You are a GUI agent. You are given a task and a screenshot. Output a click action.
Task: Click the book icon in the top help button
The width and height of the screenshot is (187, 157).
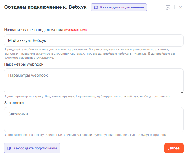(96, 7)
